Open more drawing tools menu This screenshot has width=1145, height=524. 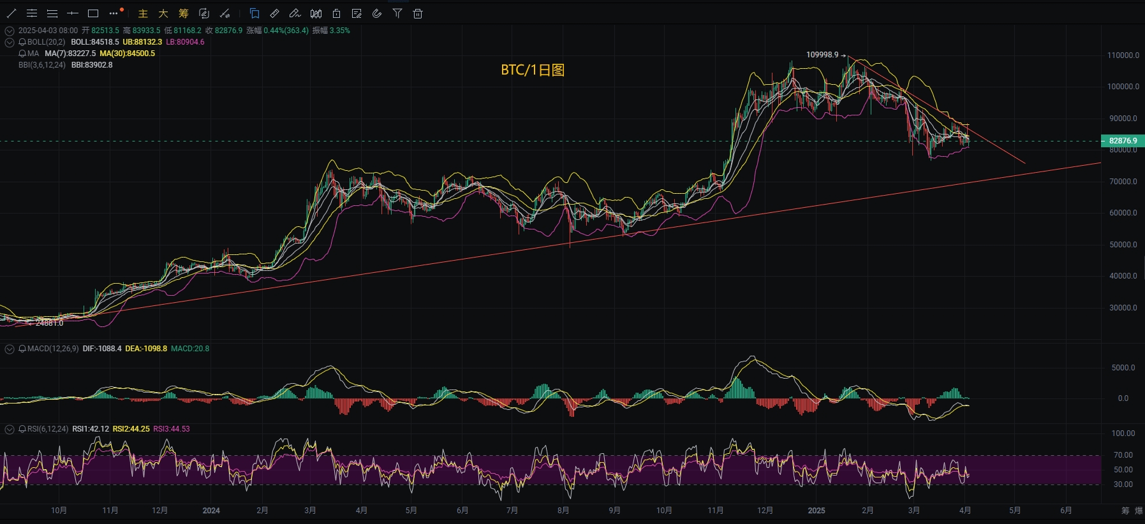tap(114, 13)
